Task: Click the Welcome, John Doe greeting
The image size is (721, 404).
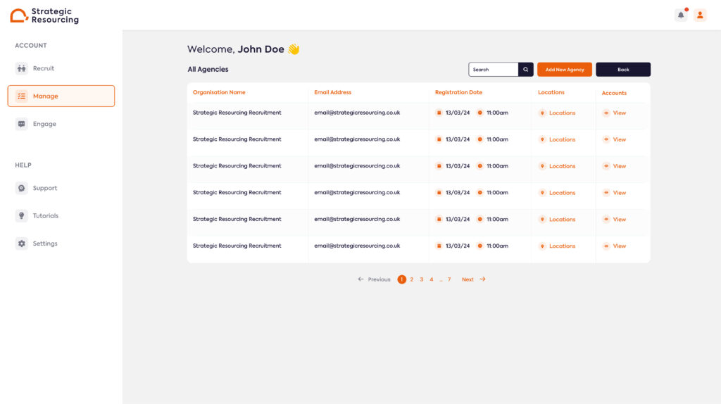Action: 243,49
